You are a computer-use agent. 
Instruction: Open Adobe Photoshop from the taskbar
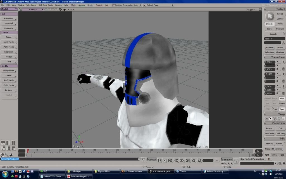(215, 171)
